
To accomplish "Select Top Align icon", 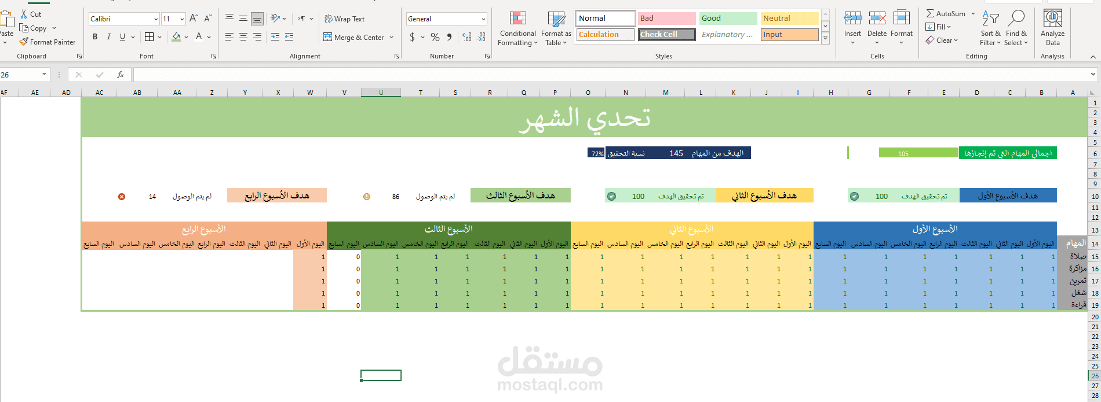I will pyautogui.click(x=229, y=19).
